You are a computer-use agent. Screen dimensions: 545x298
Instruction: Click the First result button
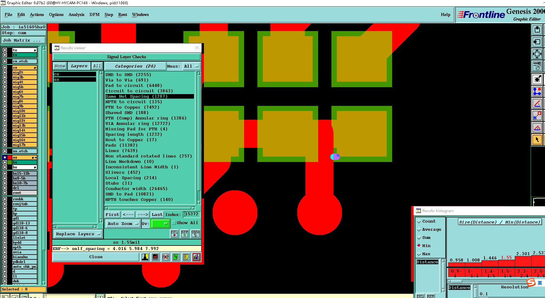[112, 214]
